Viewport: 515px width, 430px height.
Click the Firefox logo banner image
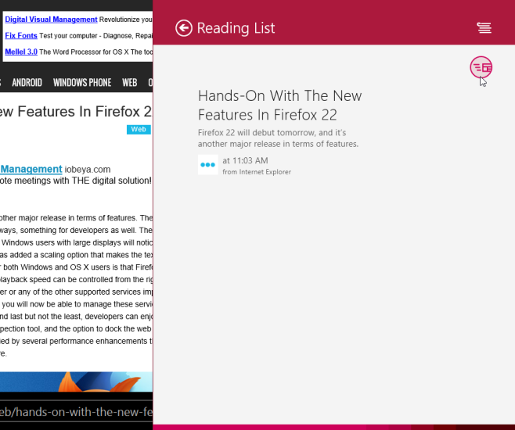(x=76, y=382)
